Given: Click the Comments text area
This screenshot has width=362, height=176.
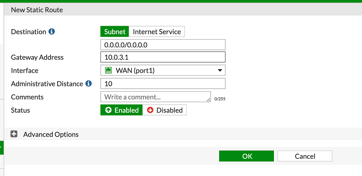Looking at the screenshot, I should pos(156,96).
